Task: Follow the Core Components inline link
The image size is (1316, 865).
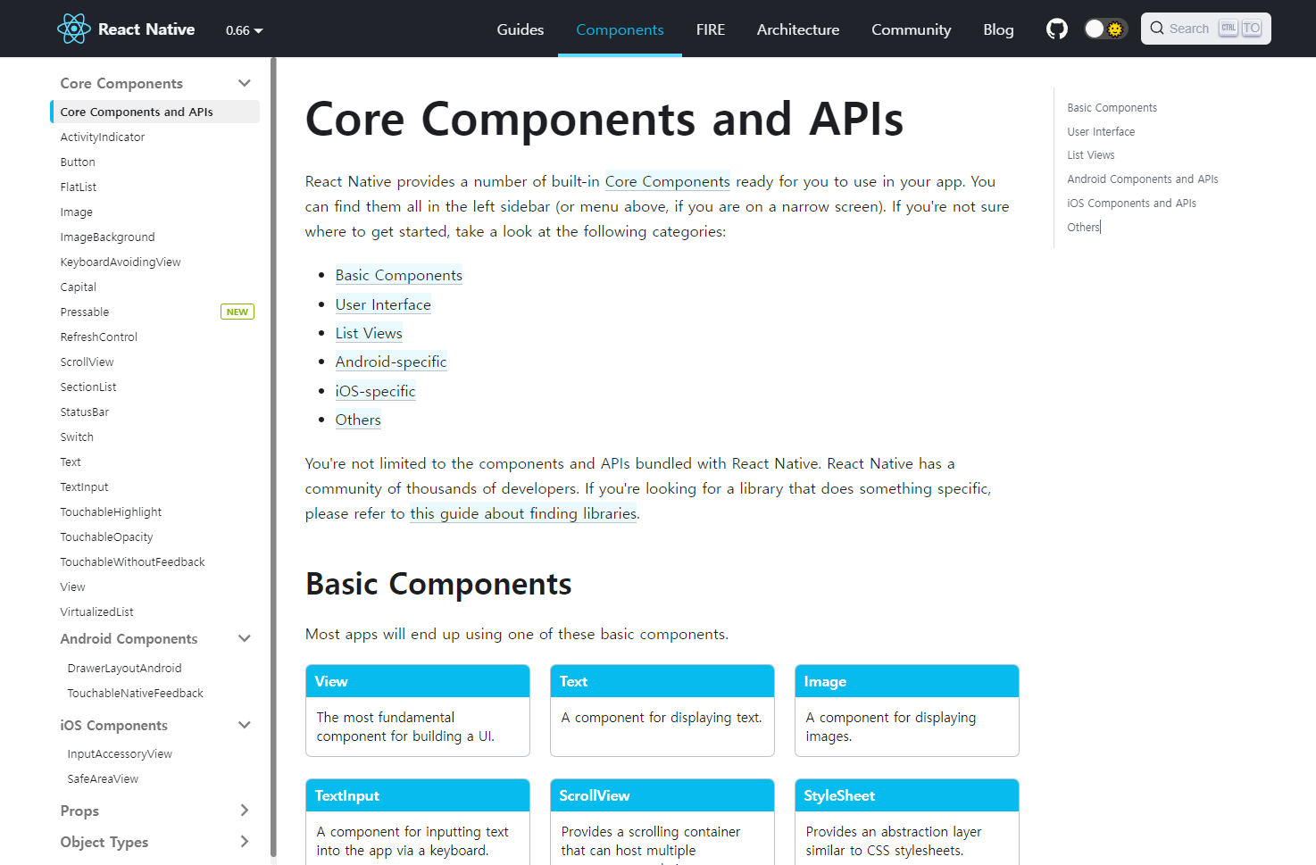Action: [667, 181]
